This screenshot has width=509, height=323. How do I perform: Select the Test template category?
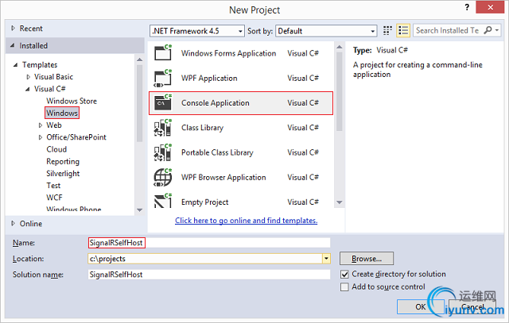pyautogui.click(x=53, y=186)
